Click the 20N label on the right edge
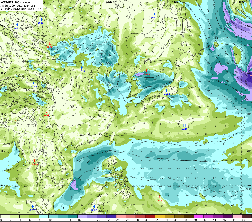The height and width of the screenshot is (222, 252). [x=249, y=151]
